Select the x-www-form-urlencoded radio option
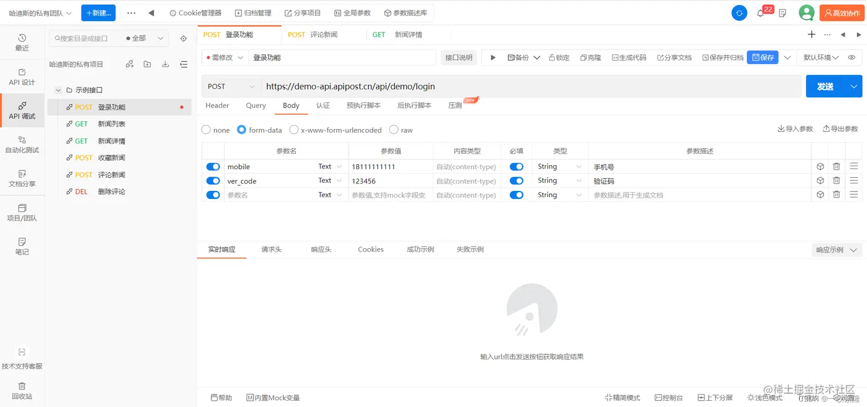This screenshot has height=407, width=867. pos(294,130)
